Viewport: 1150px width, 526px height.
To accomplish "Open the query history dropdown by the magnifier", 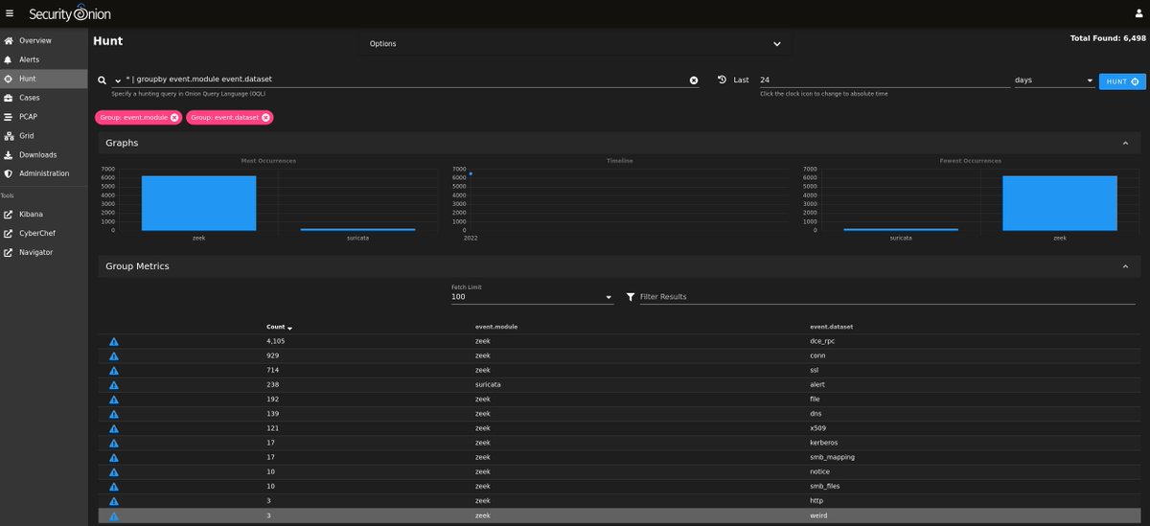I will (x=118, y=80).
